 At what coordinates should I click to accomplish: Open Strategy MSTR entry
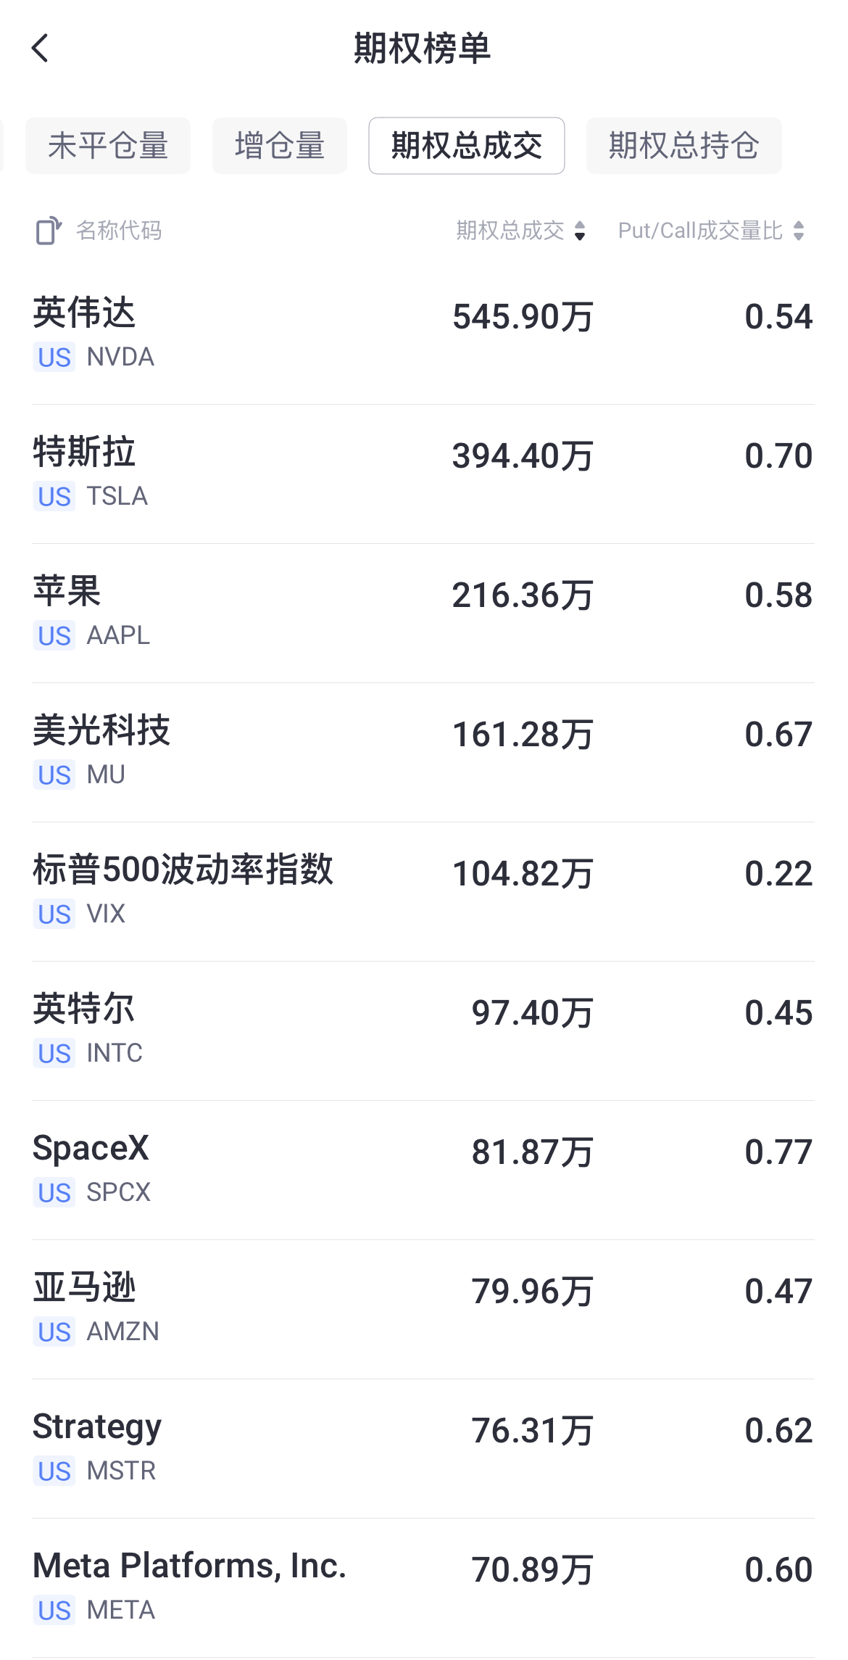click(423, 1448)
